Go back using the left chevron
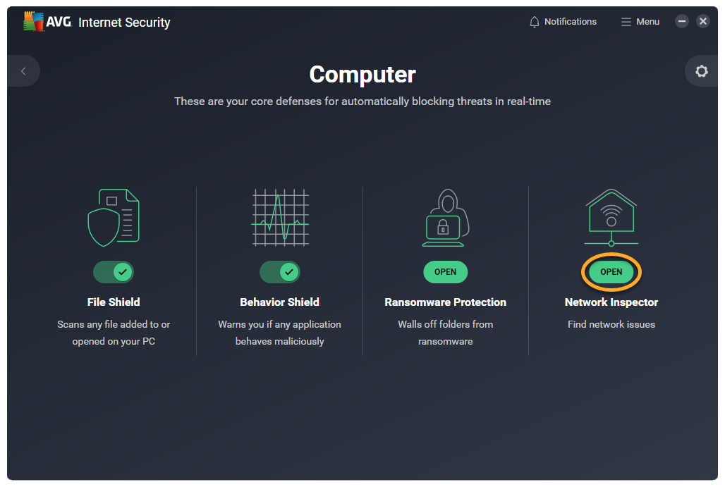 (x=23, y=71)
